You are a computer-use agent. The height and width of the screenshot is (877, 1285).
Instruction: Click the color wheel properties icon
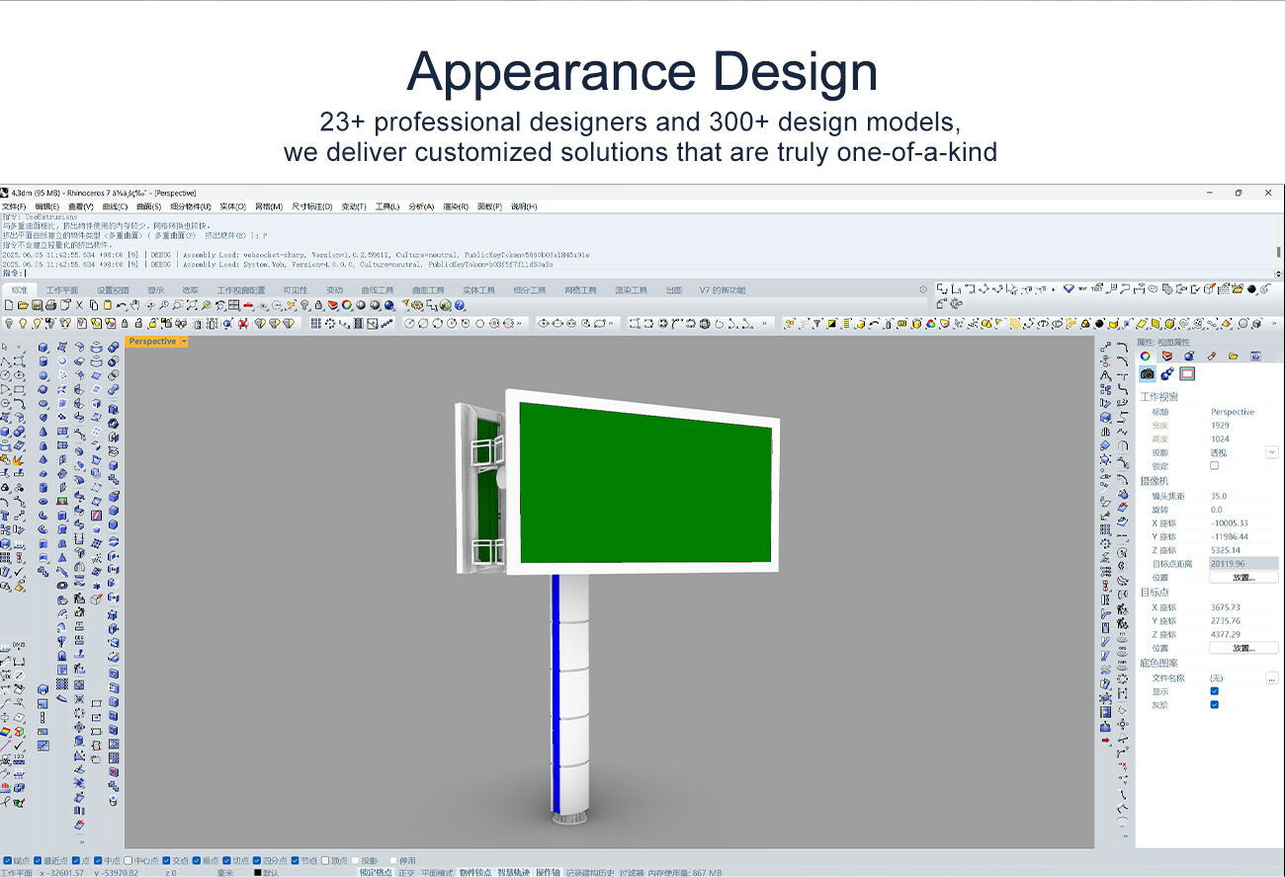pos(1146,357)
